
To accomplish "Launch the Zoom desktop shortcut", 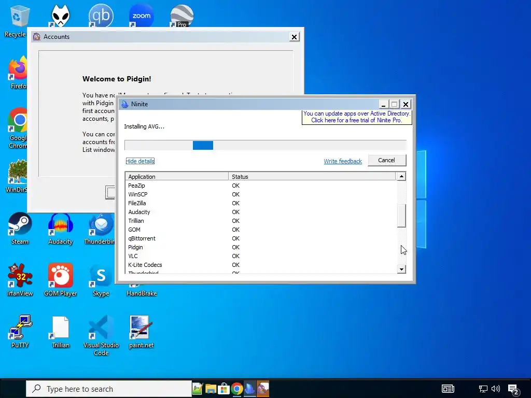I will [x=141, y=16].
